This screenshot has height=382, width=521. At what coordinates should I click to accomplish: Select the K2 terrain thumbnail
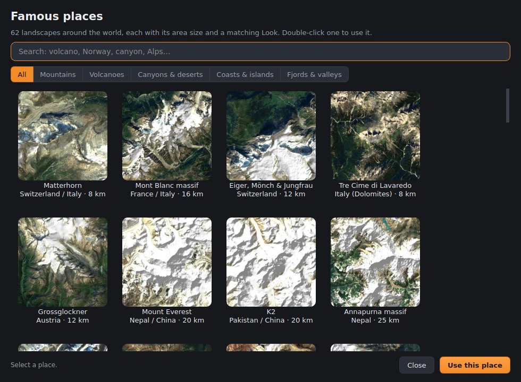click(271, 262)
